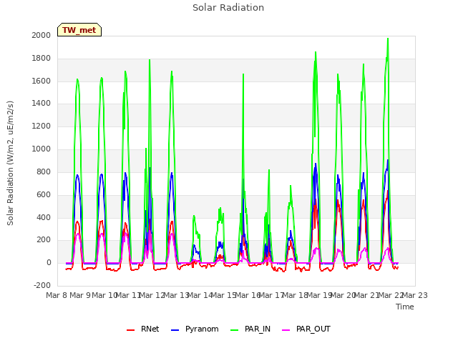Click the red RNet legend swatch
The height and width of the screenshot is (343, 458).
130,330
